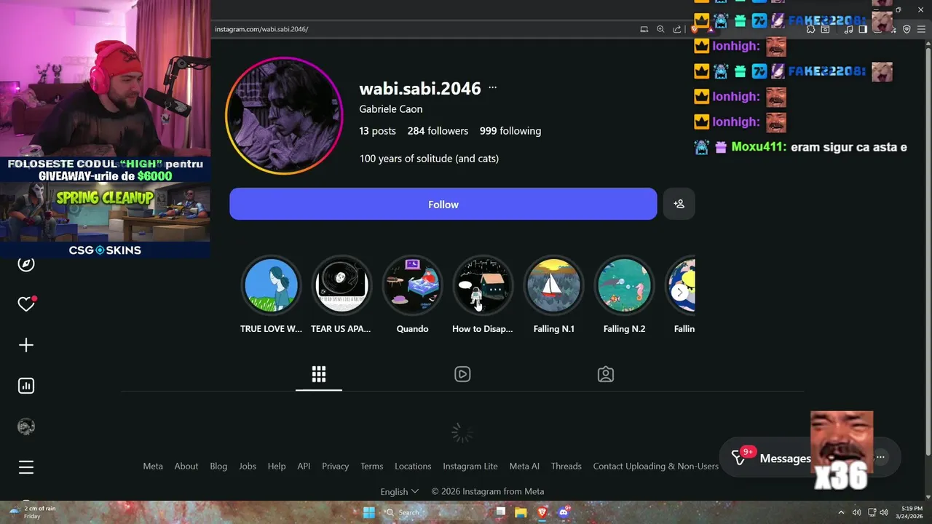View the 284 followers list
This screenshot has height=524, width=932.
[x=438, y=131]
